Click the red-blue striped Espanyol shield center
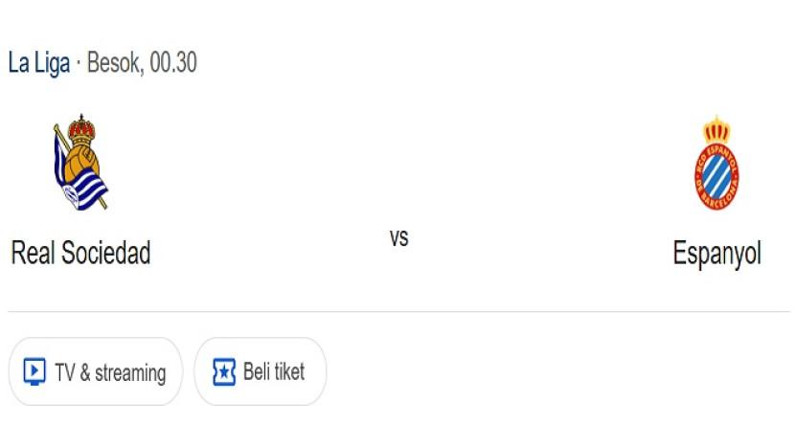795x446 pixels. tap(716, 174)
